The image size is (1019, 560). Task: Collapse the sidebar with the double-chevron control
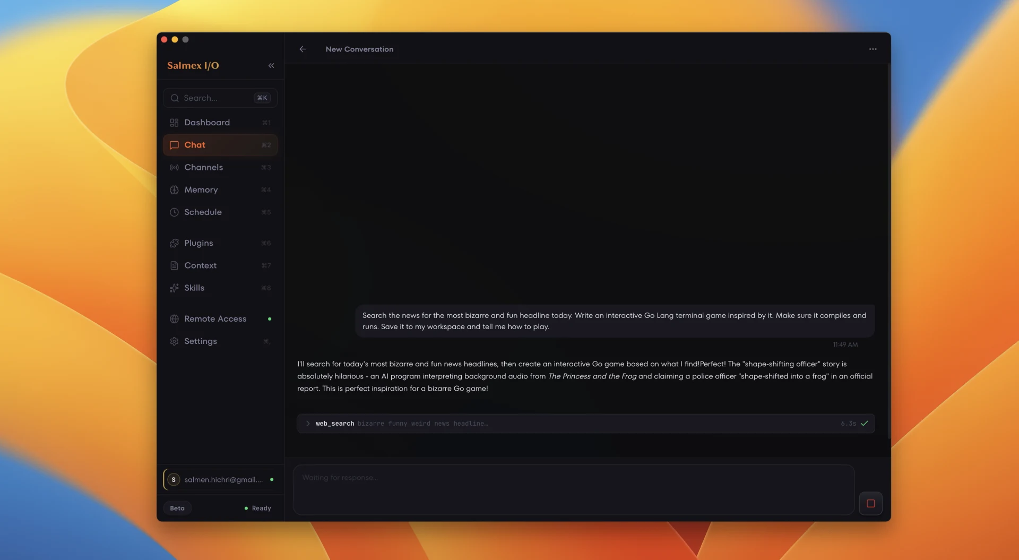pyautogui.click(x=271, y=65)
